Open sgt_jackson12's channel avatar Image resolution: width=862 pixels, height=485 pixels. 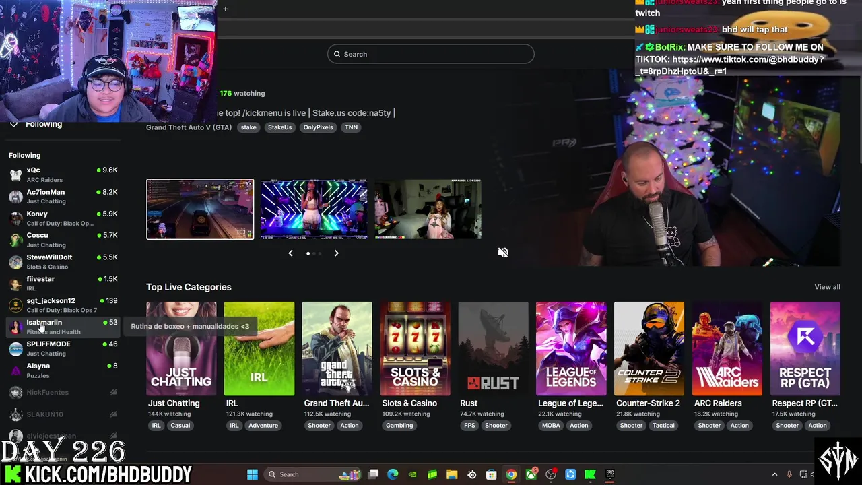[15, 304]
